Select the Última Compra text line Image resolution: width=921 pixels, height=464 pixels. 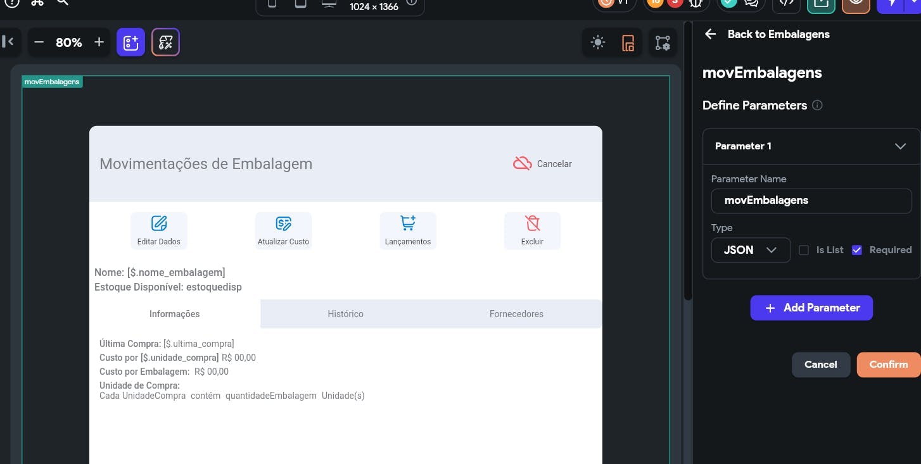coord(167,344)
